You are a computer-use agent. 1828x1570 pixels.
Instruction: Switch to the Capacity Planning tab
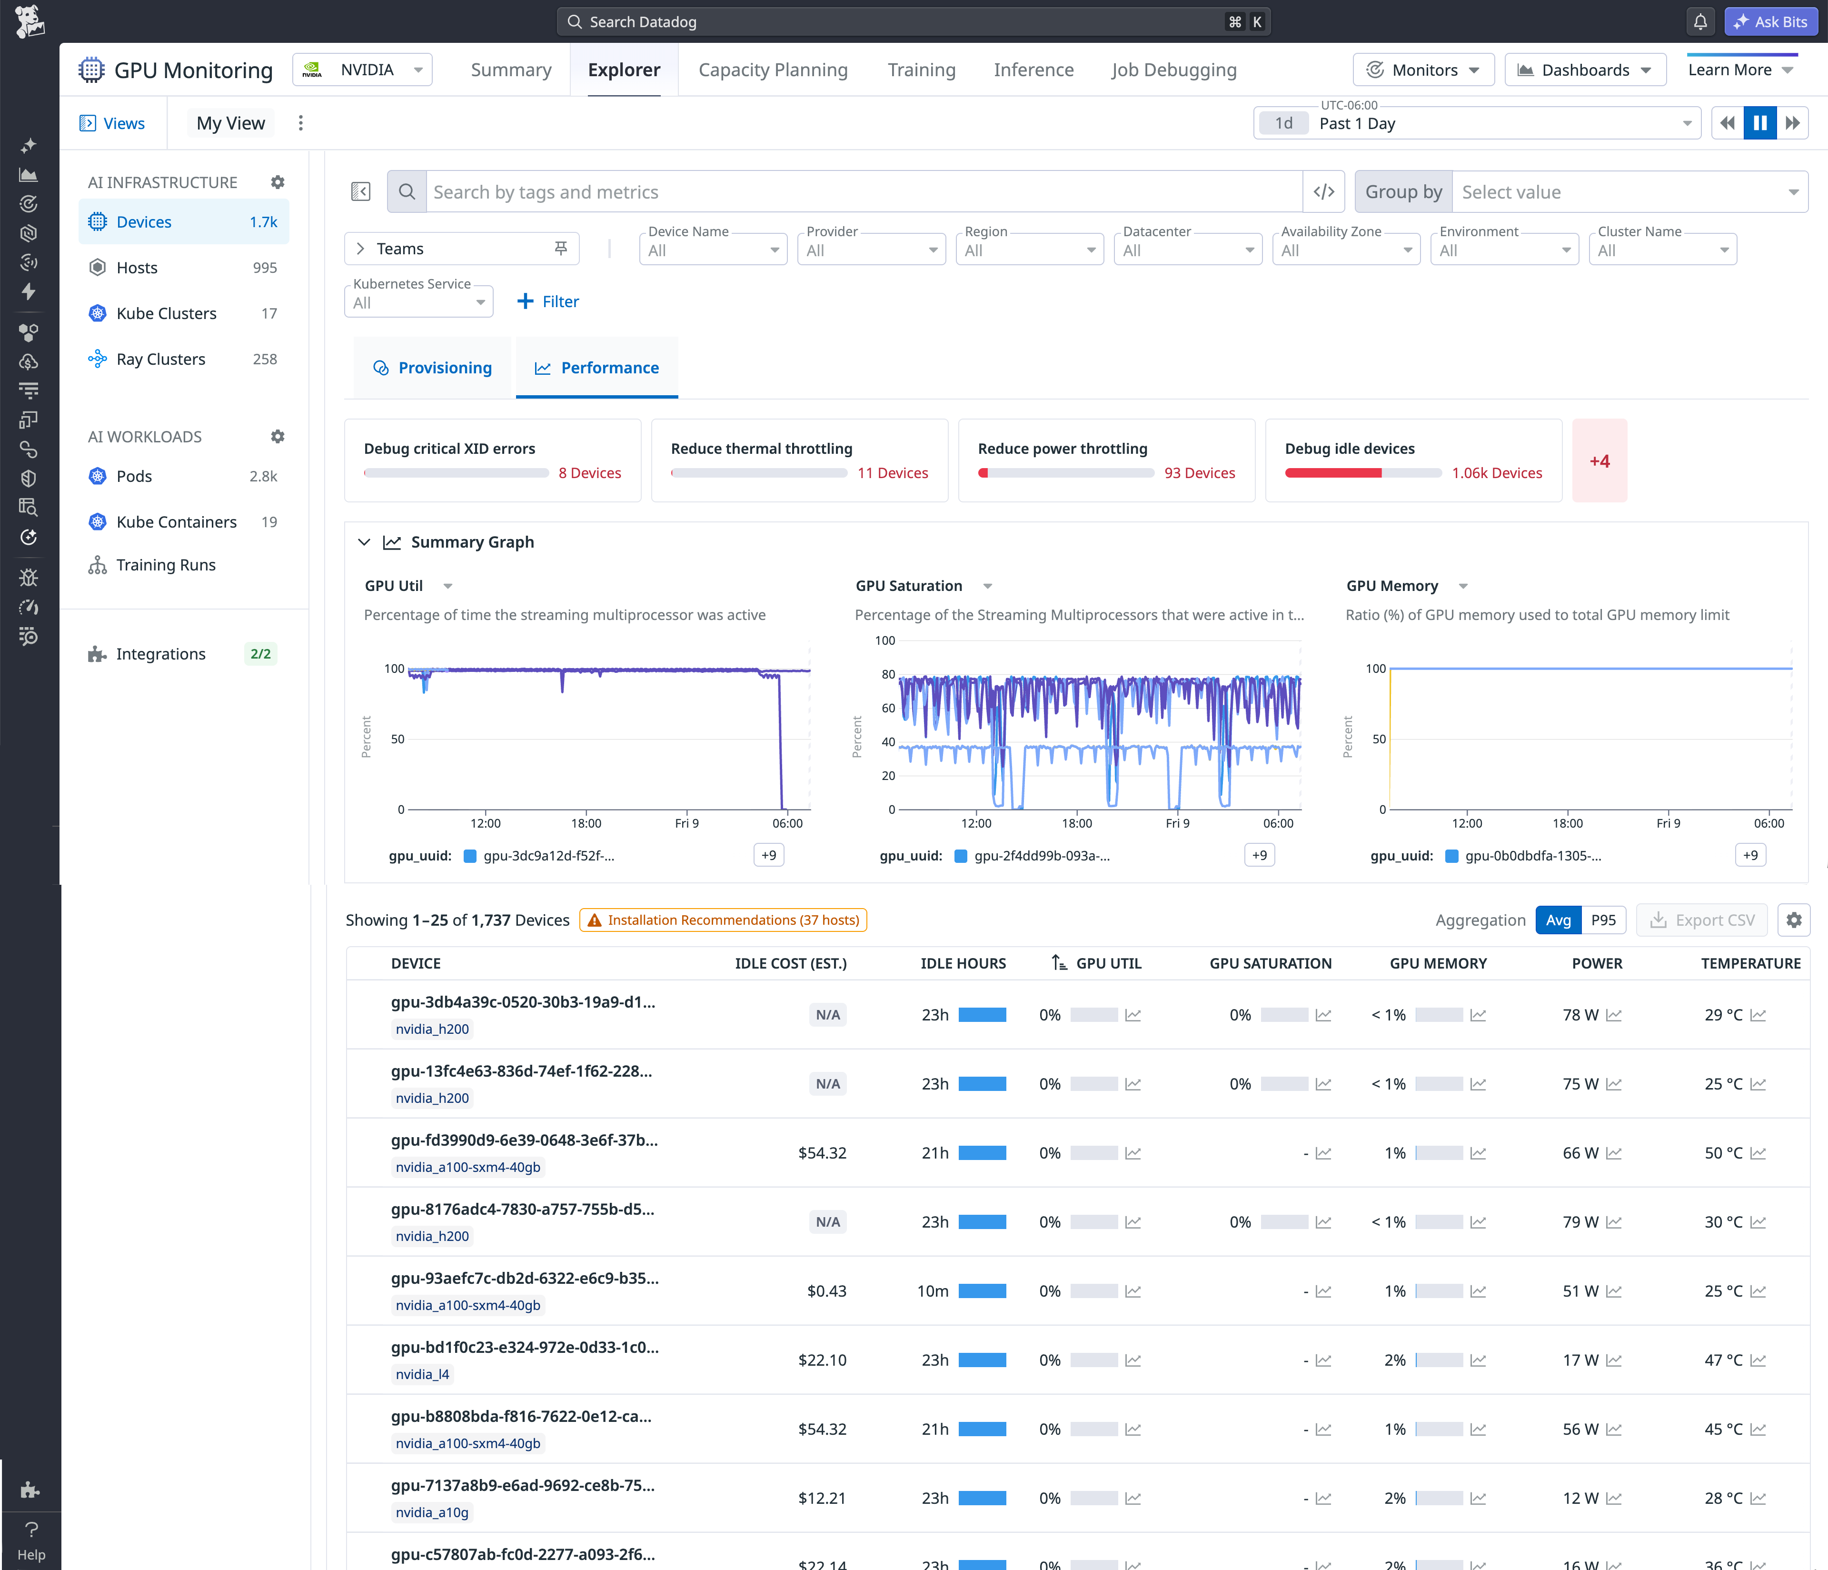(773, 70)
